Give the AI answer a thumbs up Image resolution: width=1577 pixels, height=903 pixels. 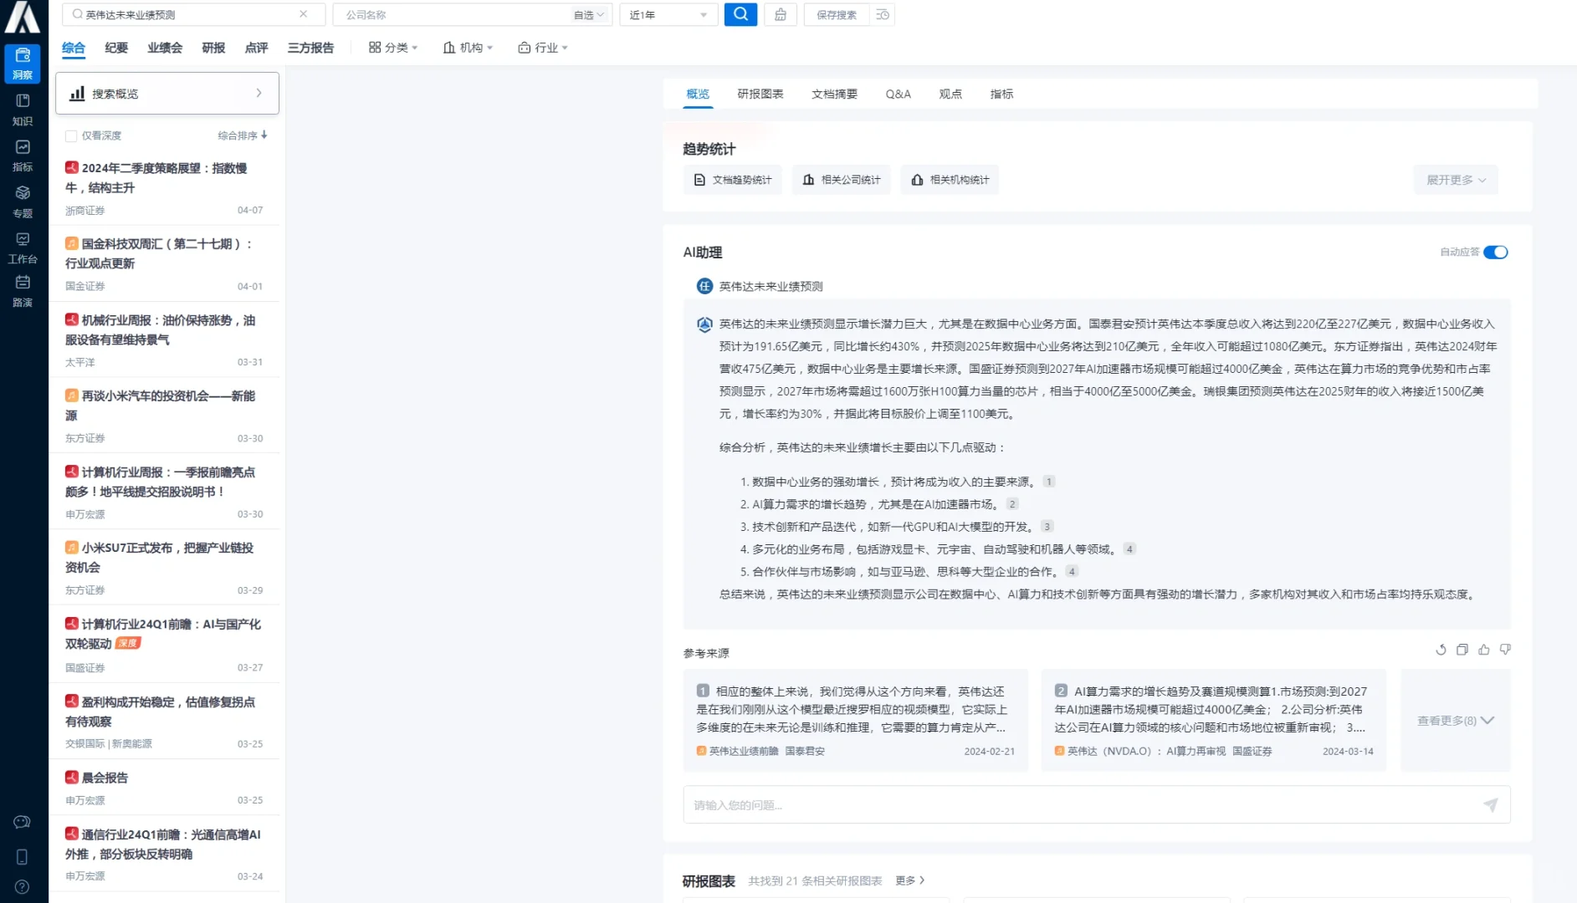coord(1484,650)
